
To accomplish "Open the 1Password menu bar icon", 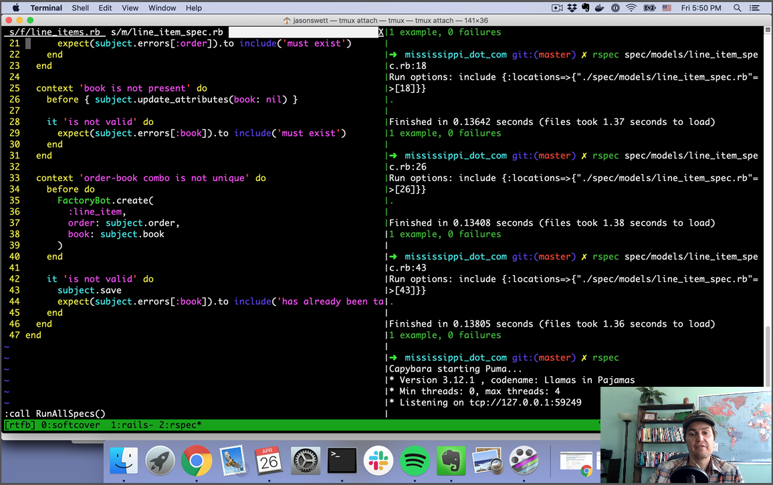I will 615,8.
